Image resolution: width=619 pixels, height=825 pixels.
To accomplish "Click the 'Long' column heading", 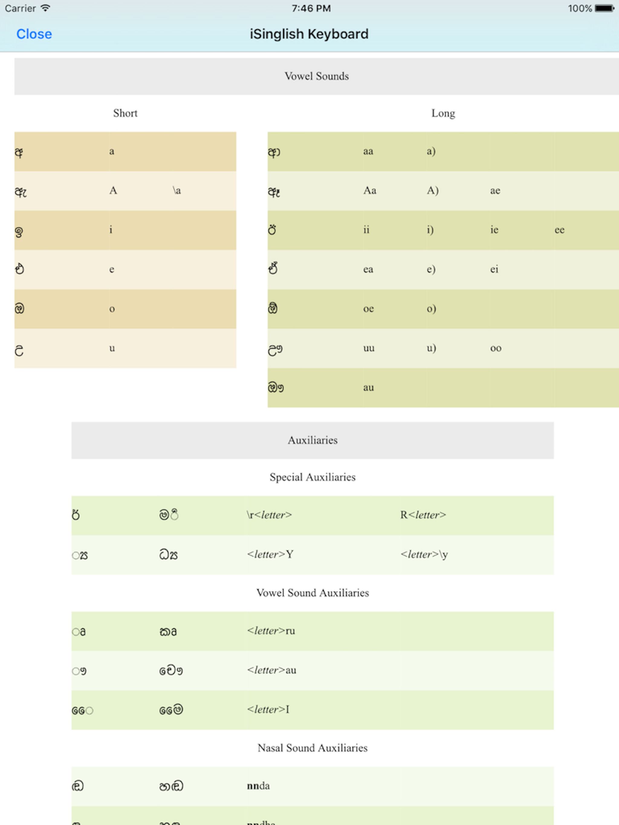I will [443, 113].
